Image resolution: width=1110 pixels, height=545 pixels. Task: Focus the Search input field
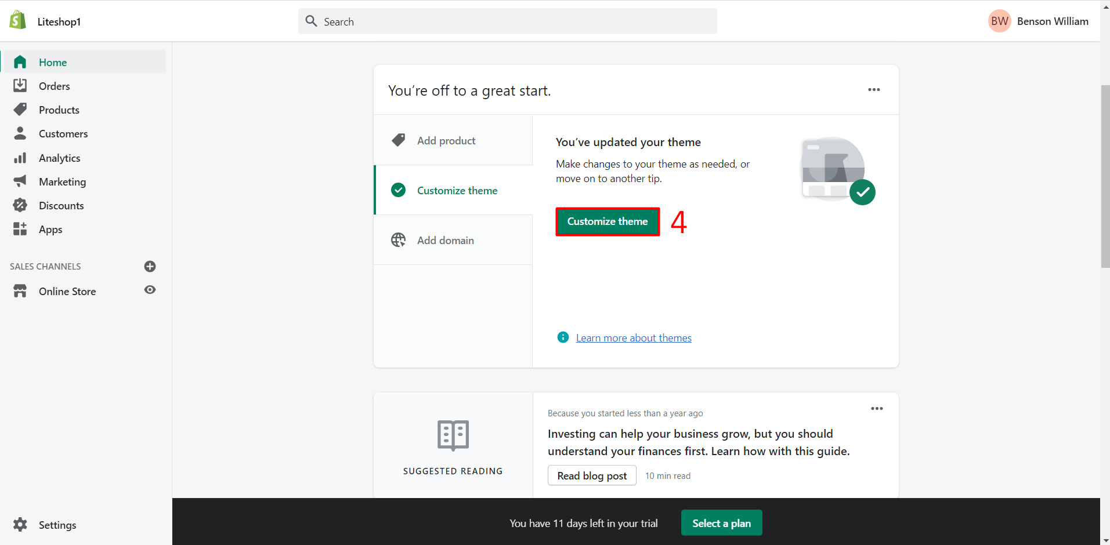click(x=508, y=21)
